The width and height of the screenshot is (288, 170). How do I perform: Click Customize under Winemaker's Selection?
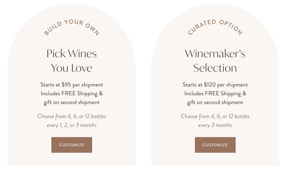(x=215, y=145)
